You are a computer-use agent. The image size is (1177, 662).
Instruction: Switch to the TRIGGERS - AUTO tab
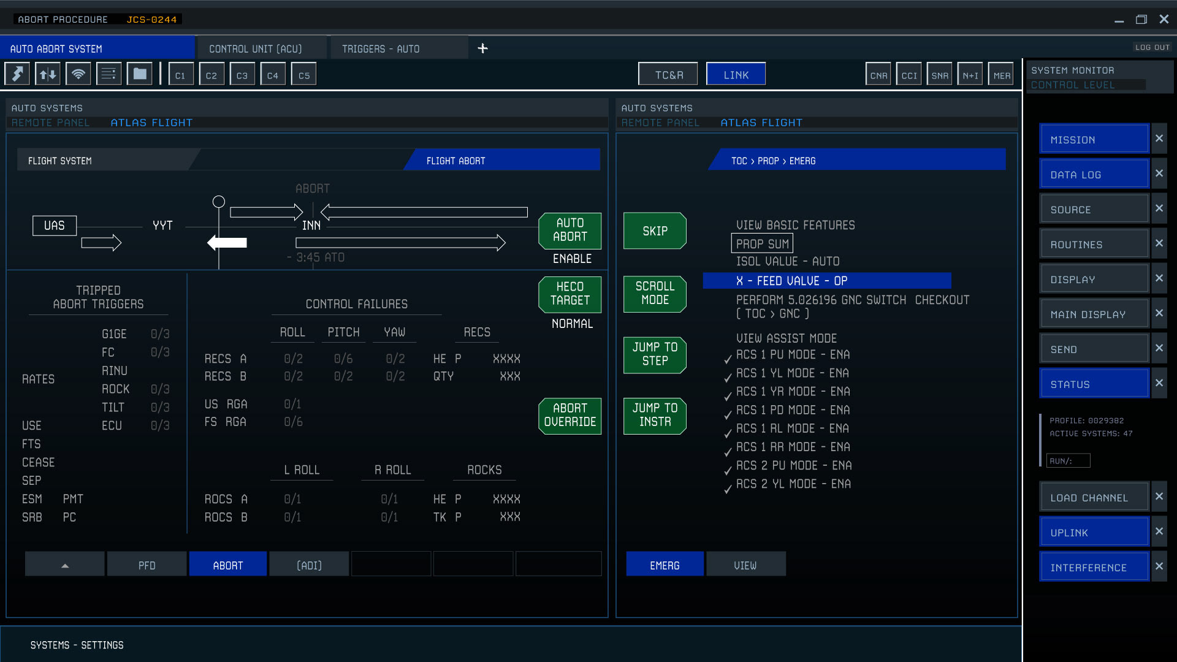click(381, 49)
